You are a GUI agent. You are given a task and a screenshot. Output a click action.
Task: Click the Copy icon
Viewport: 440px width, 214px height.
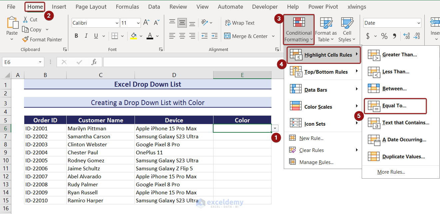(25, 29)
